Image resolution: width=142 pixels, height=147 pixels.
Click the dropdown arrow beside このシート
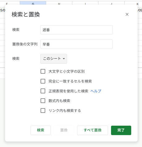point(64,59)
